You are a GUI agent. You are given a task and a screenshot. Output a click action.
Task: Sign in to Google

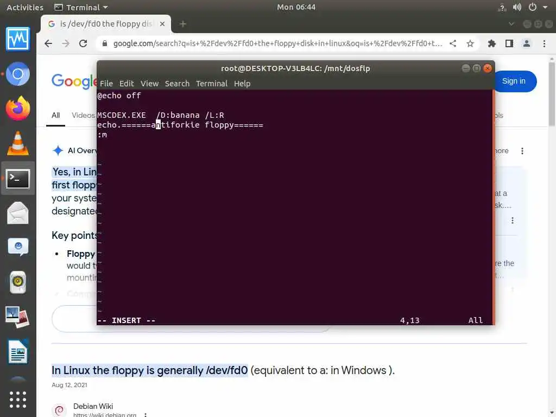[515, 81]
